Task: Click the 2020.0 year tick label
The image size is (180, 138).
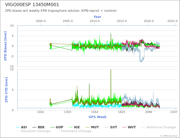Action: tap(149, 21)
